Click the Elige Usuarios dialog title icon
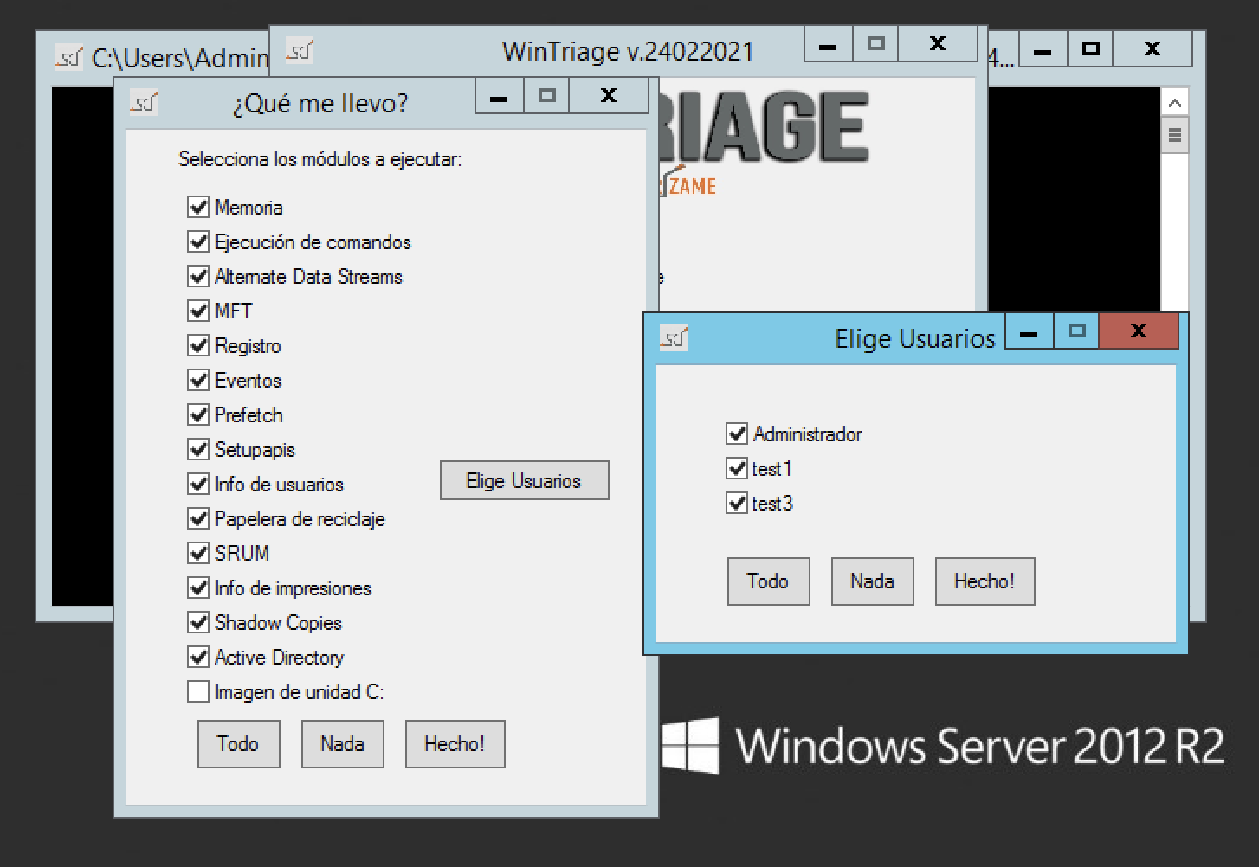Screen dimensions: 1259x867 point(673,337)
